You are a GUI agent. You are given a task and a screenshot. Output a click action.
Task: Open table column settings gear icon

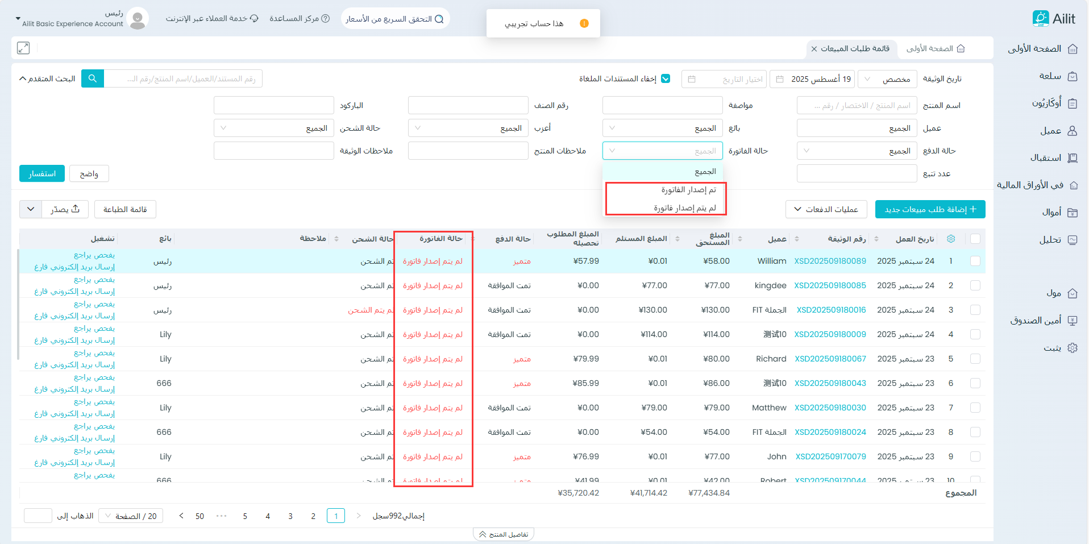click(951, 239)
